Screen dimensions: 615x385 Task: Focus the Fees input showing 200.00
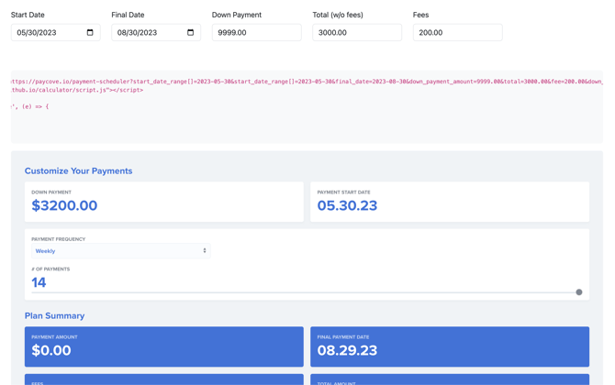(457, 32)
